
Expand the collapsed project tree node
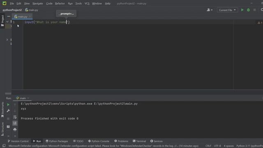pos(7,40)
